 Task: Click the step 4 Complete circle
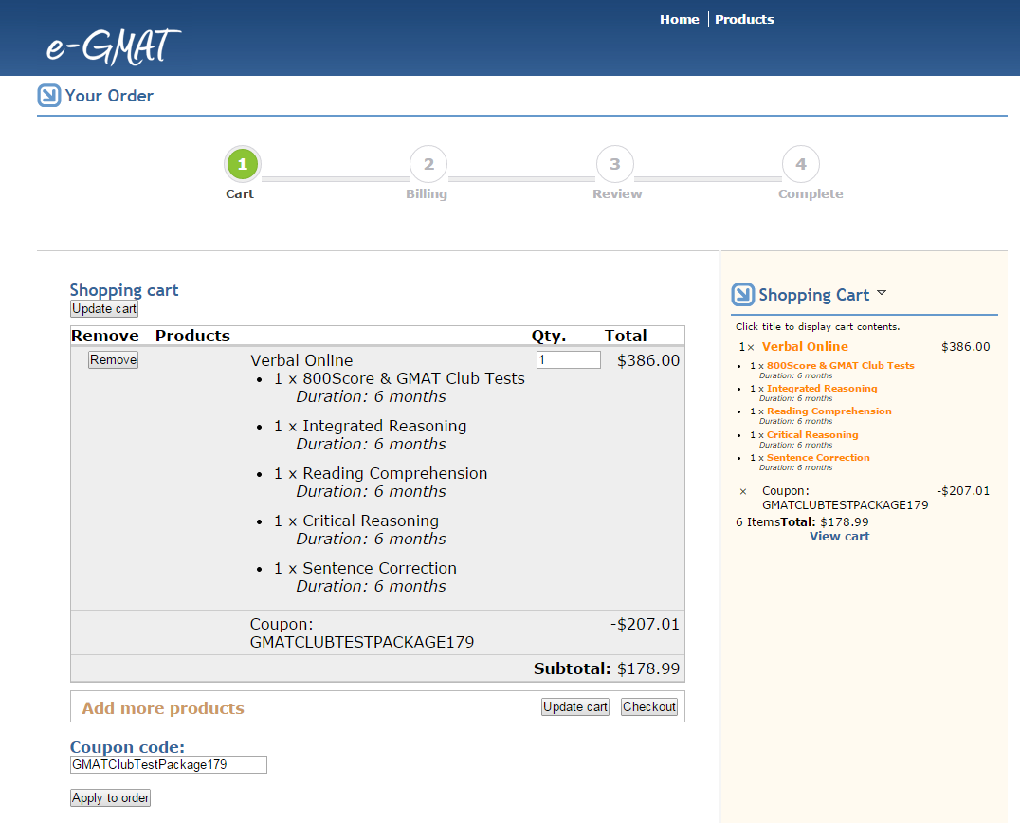click(801, 165)
